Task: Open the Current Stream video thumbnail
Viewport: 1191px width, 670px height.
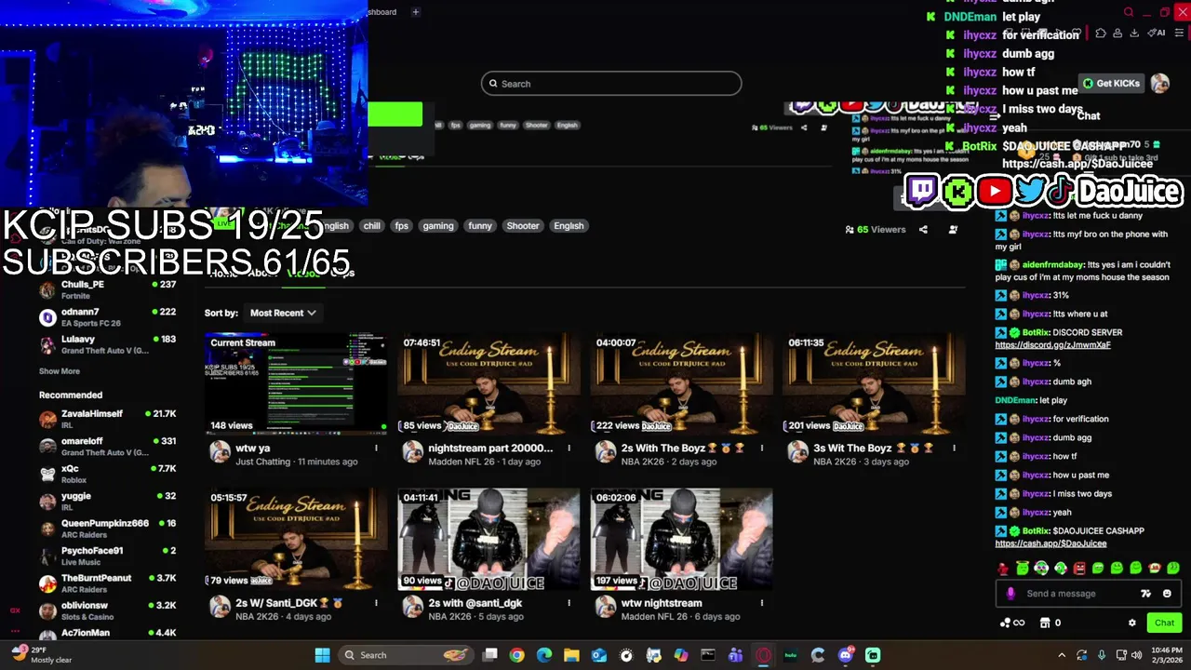Action: click(297, 383)
